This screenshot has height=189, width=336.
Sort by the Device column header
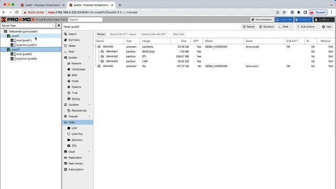[x=109, y=41]
